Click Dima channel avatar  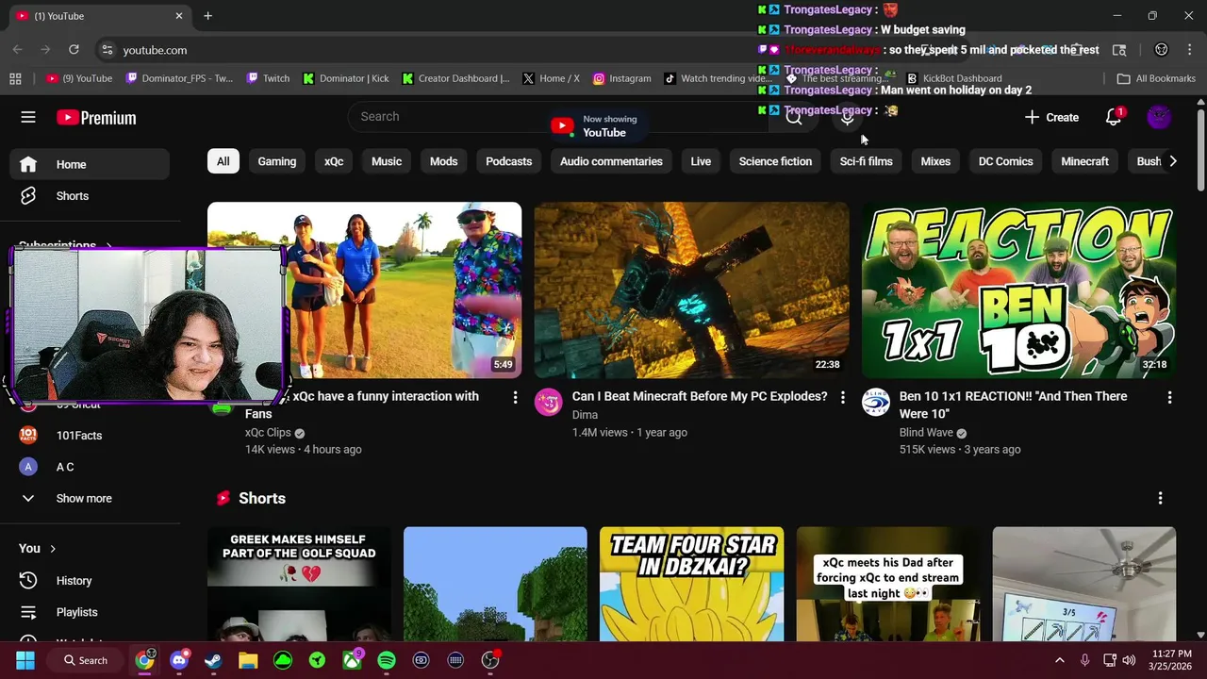click(x=548, y=403)
